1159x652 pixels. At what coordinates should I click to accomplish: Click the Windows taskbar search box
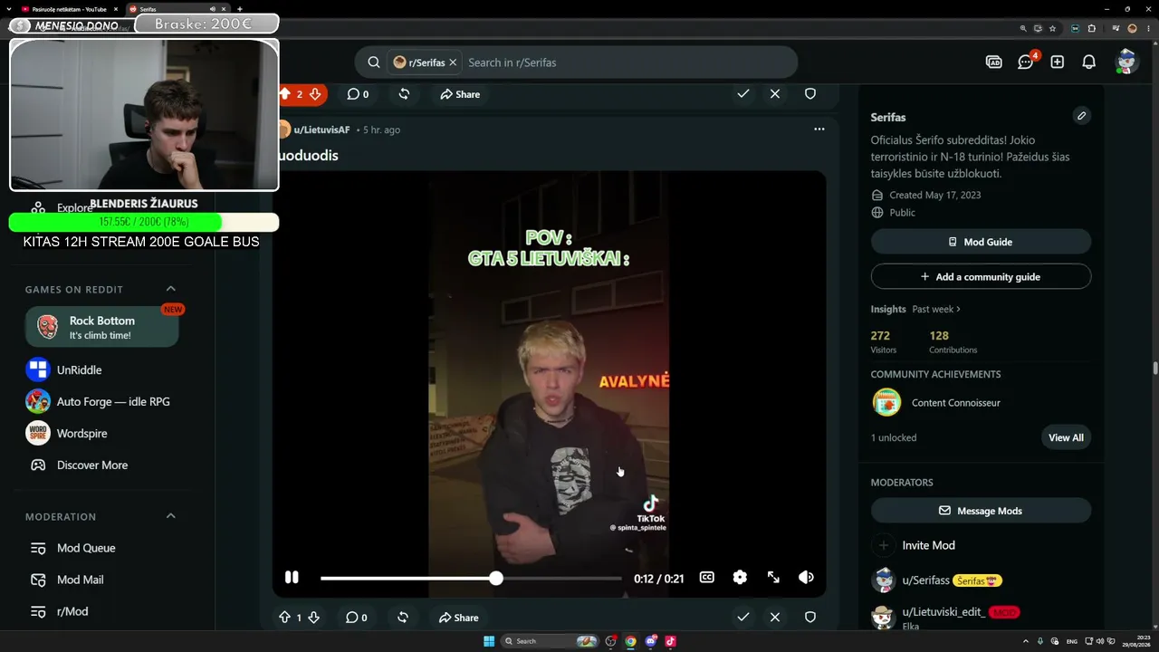[x=550, y=641]
